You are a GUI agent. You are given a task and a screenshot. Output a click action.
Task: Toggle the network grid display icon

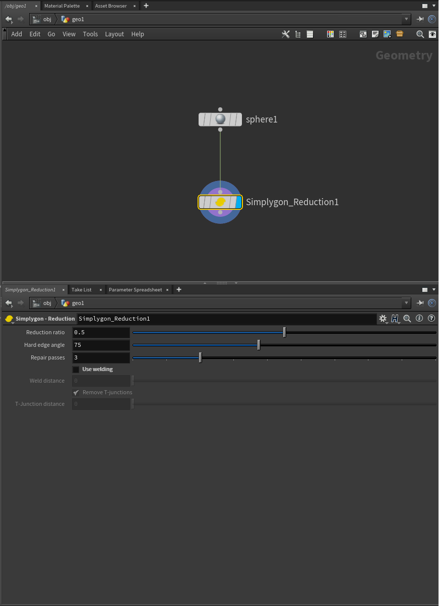(343, 34)
